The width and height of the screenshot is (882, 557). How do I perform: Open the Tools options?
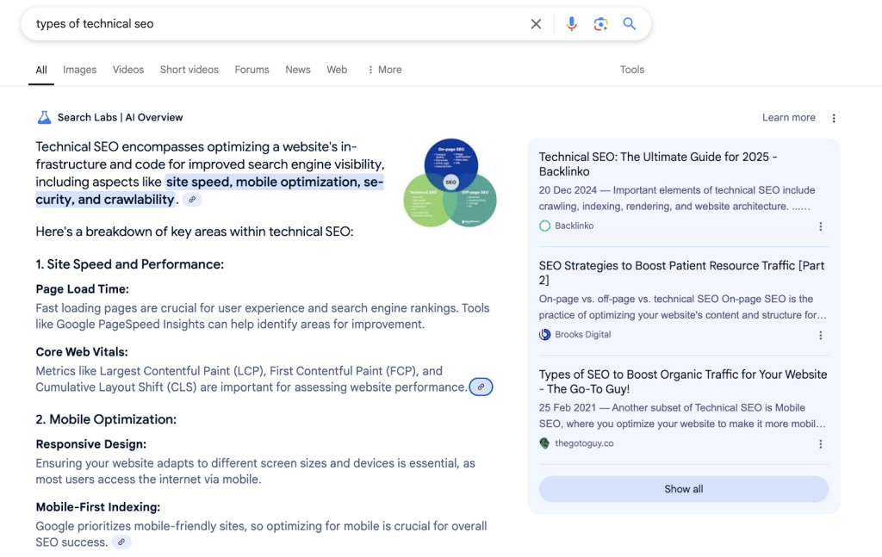[632, 69]
